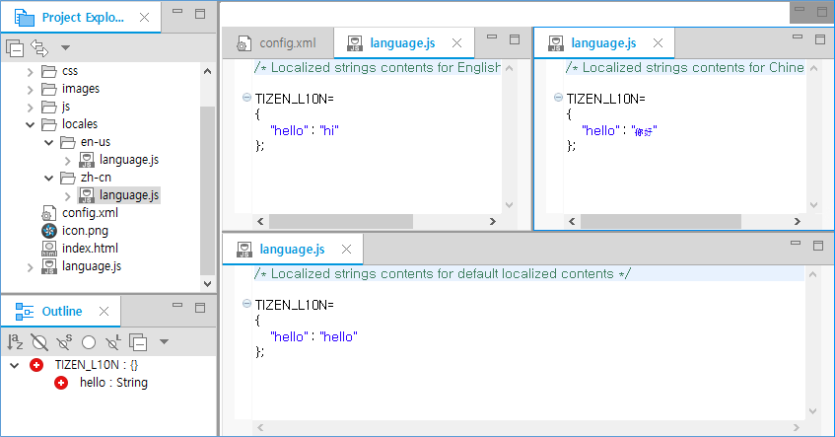Open the Project Explorer view menu arrow
This screenshot has width=835, height=437.
65,47
